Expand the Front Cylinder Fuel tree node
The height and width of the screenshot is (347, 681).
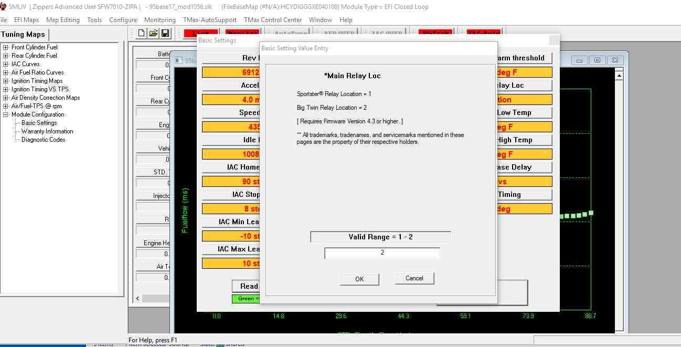point(6,47)
